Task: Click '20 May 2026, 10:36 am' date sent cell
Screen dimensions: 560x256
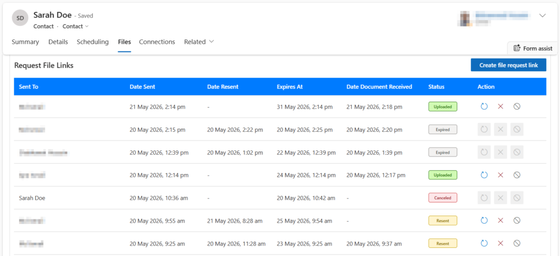Action: 159,198
